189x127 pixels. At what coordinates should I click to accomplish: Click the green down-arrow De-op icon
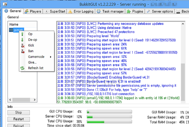(x=22, y=40)
